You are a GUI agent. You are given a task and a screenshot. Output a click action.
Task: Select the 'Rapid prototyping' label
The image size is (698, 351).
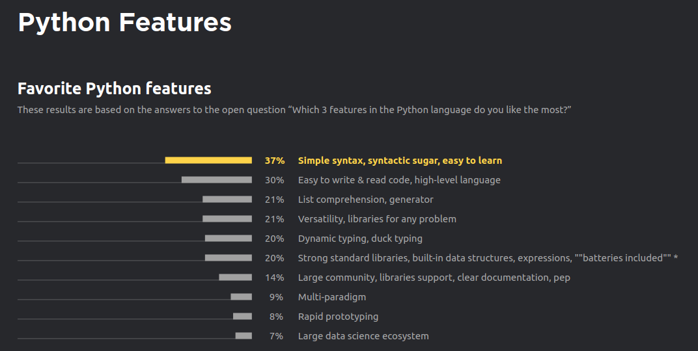pyautogui.click(x=339, y=317)
